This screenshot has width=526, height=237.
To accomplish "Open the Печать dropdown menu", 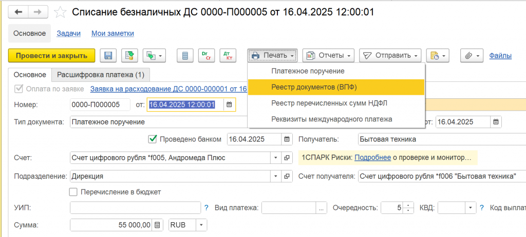I will click(x=273, y=55).
